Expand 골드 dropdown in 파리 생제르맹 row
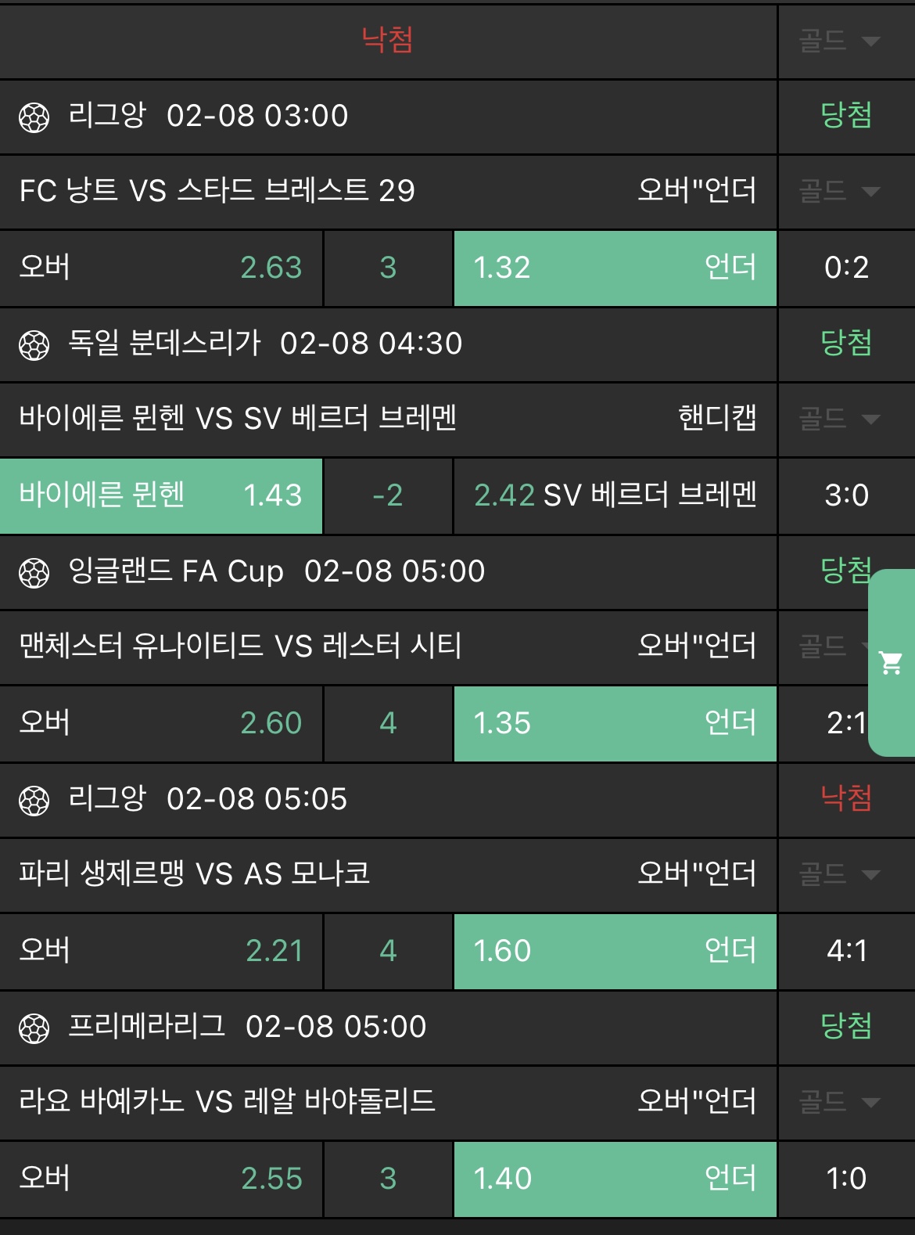 (x=839, y=874)
